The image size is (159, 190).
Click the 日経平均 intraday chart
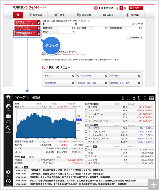[x=46, y=123]
